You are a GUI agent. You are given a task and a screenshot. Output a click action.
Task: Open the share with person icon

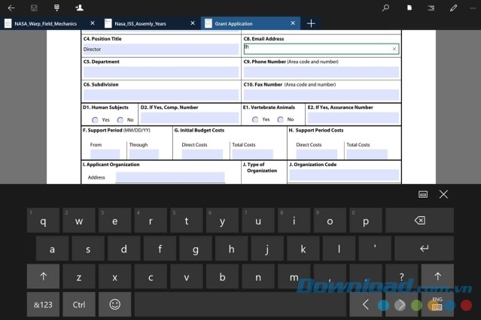(79, 8)
